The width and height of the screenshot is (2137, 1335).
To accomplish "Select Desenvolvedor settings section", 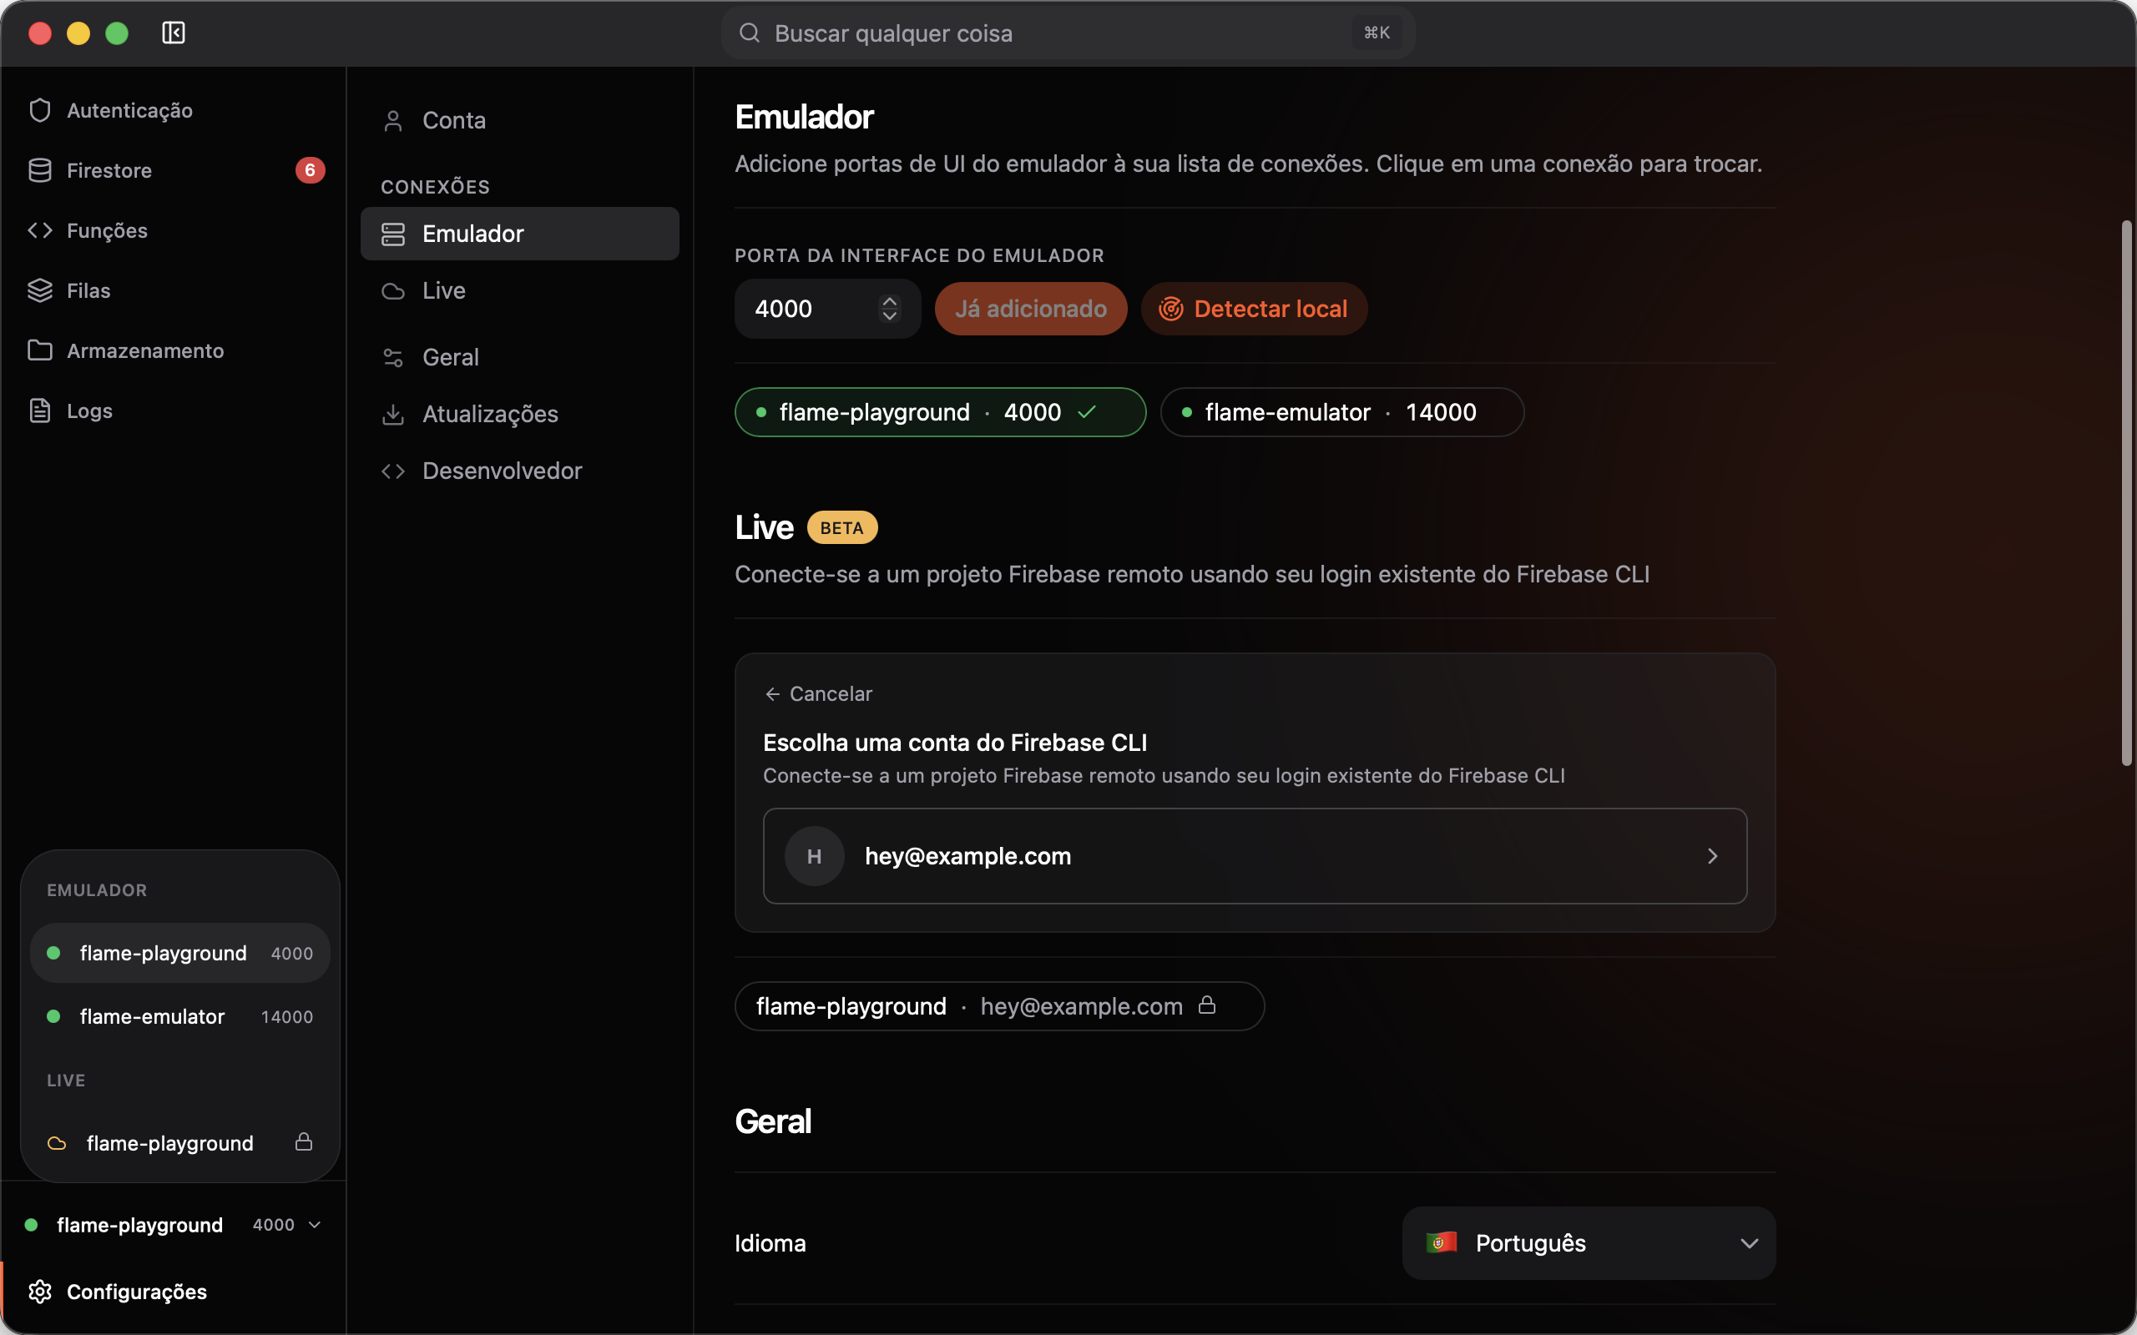I will coord(519,471).
